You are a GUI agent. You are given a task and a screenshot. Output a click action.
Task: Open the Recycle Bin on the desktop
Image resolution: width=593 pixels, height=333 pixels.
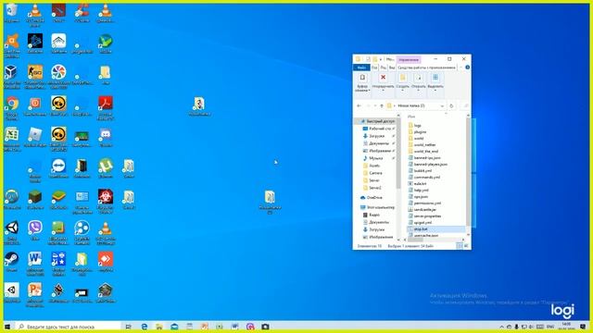12,12
